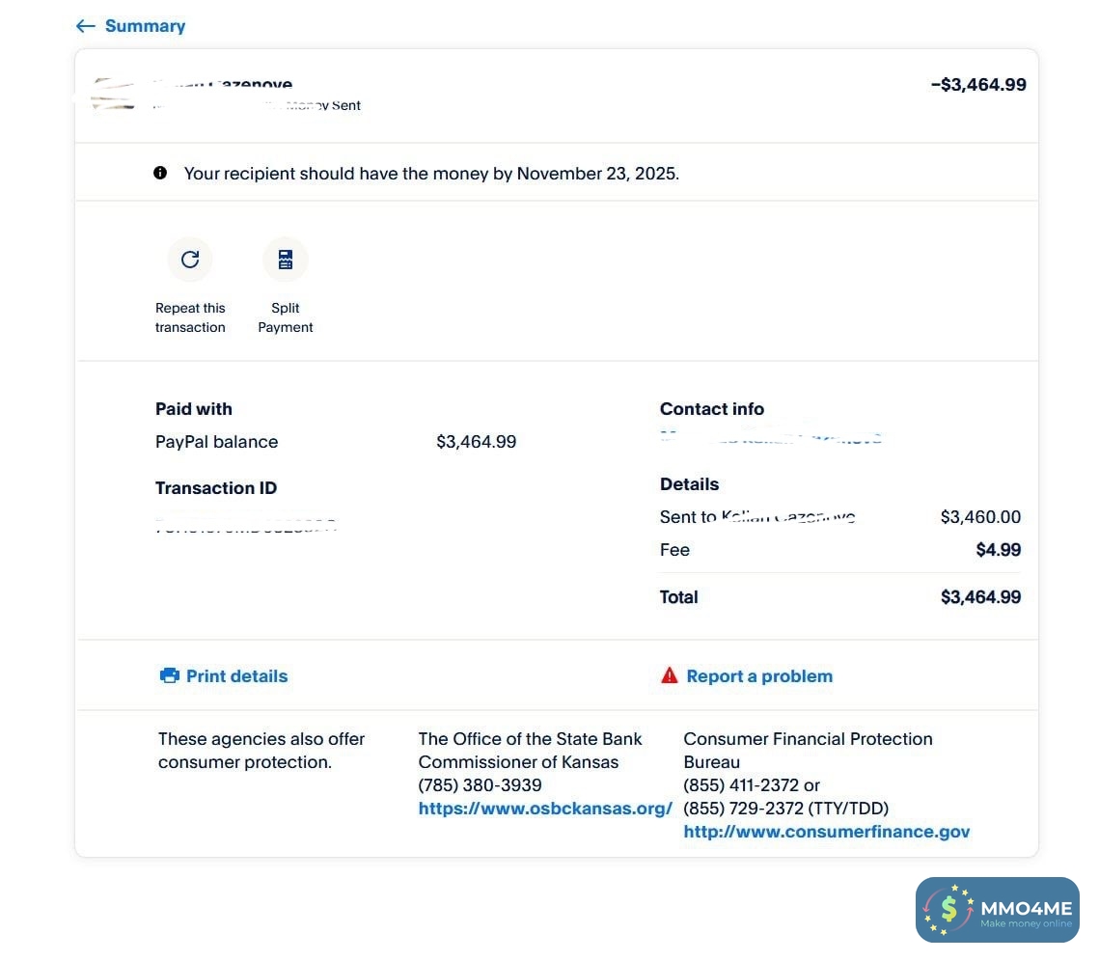
Task: Click the back arrow beside Summary
Action: (x=86, y=26)
